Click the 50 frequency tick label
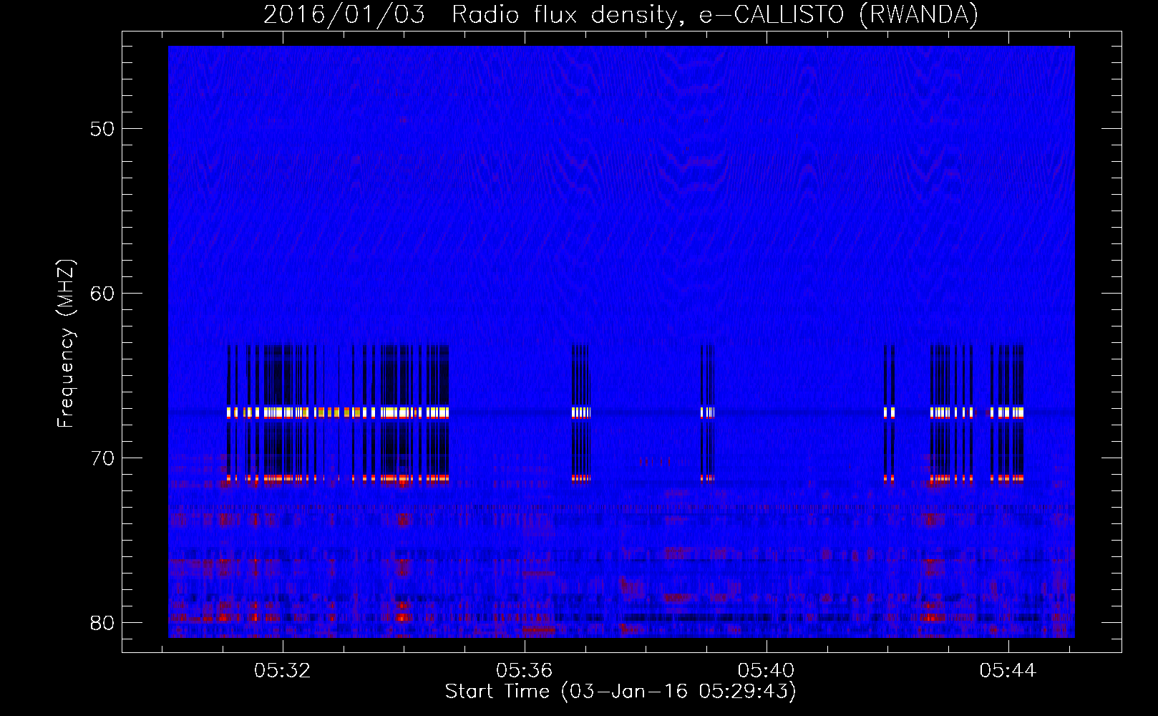This screenshot has height=716, width=1158. pyautogui.click(x=102, y=129)
